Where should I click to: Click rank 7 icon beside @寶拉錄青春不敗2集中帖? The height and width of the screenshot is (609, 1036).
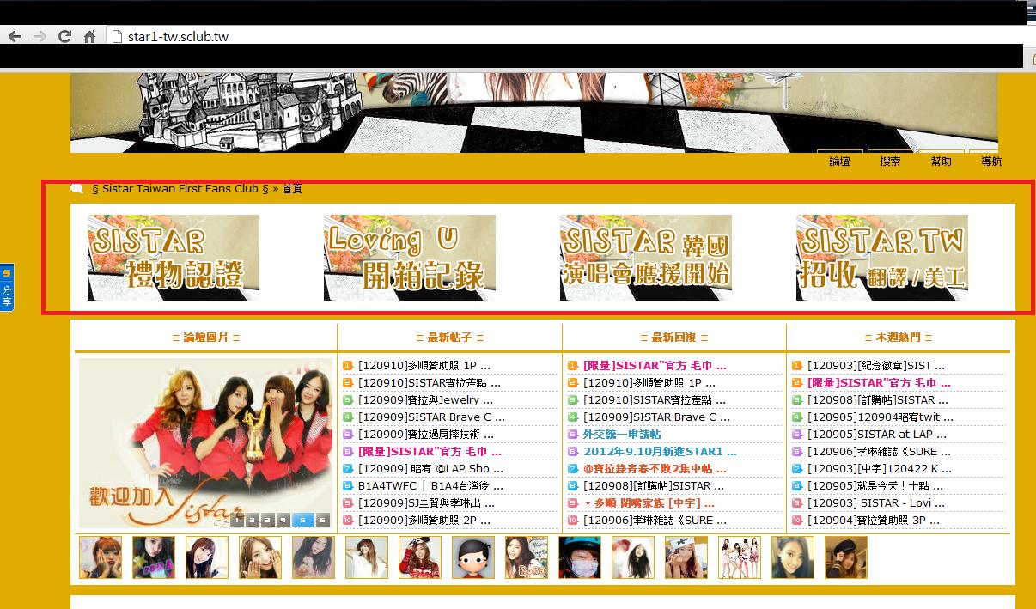(572, 469)
